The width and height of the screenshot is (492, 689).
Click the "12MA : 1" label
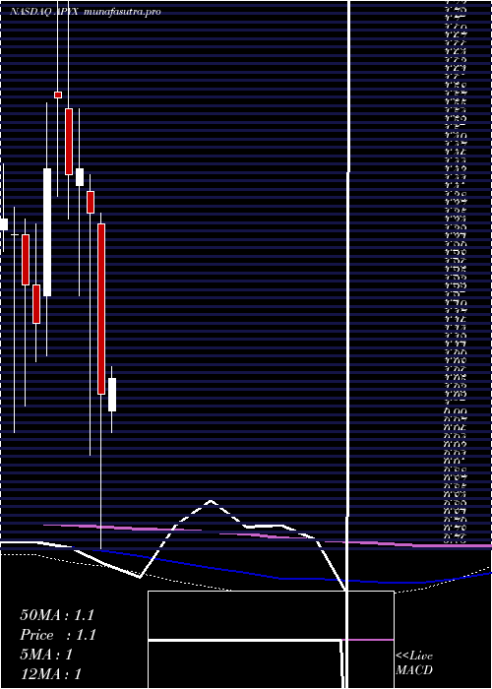pos(50,674)
